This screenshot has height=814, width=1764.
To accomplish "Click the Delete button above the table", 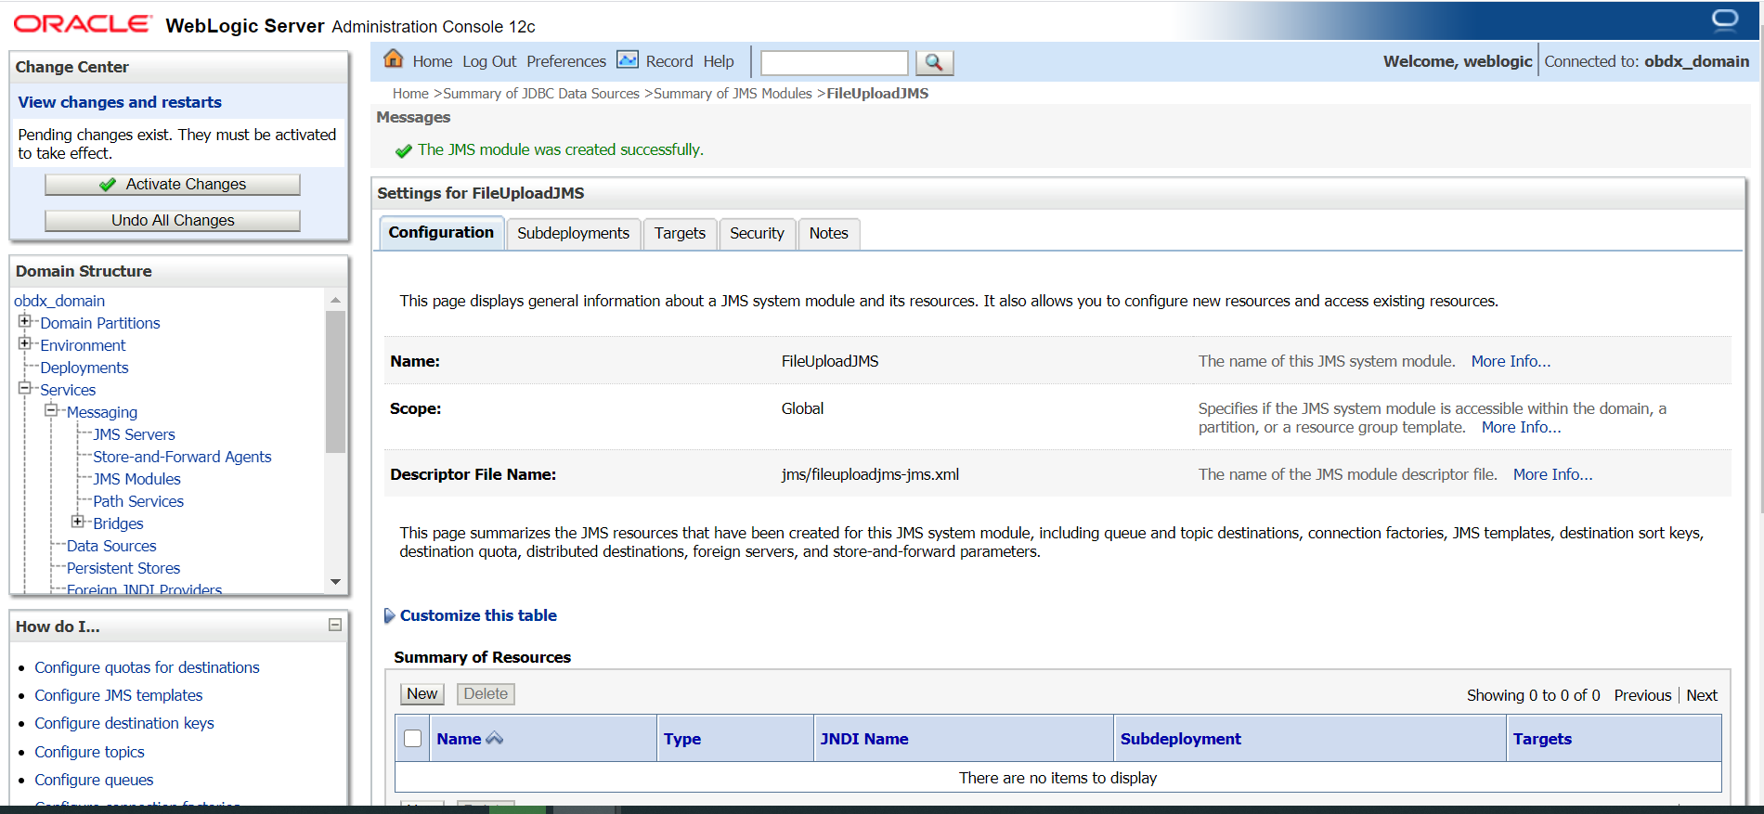I will click(x=486, y=693).
